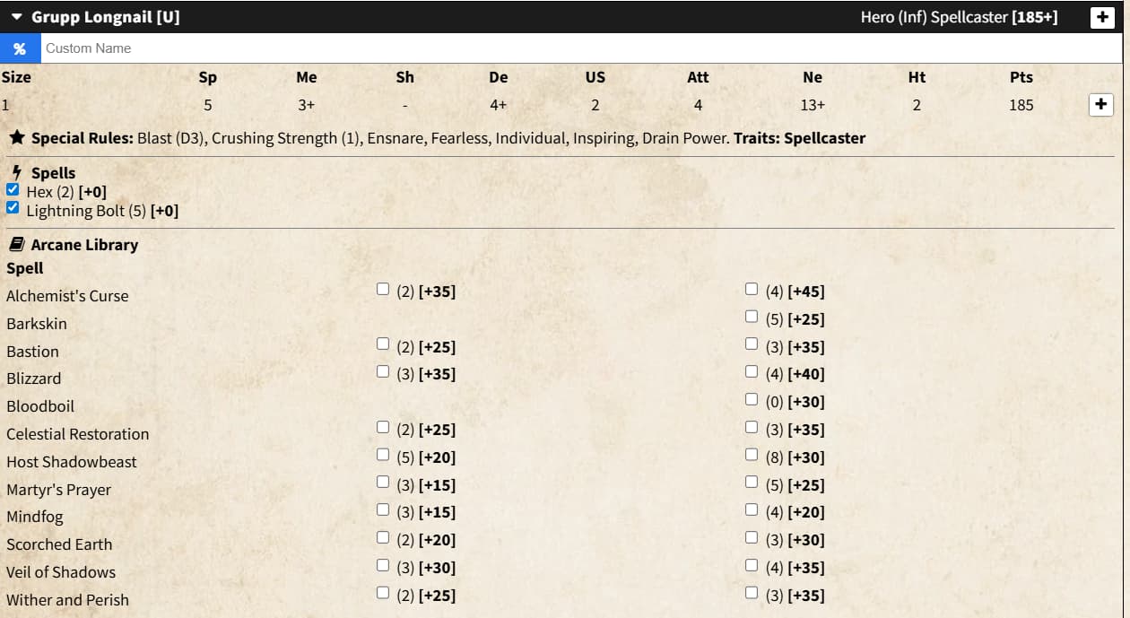Click the plus button beside 185 points
This screenshot has width=1130, height=618.
tap(1100, 104)
